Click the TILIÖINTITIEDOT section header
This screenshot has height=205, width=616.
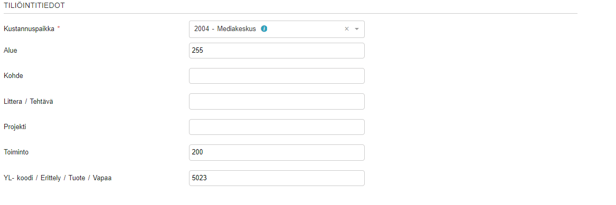(34, 5)
